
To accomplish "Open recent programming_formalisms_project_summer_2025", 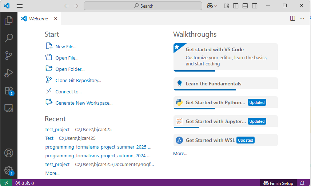I will [96, 147].
